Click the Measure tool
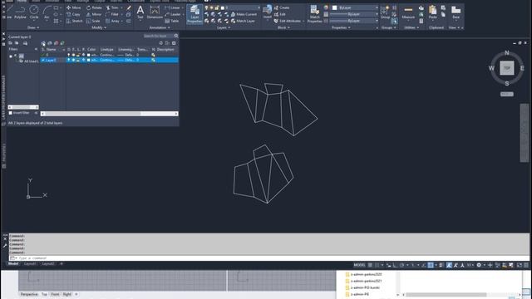The image size is (532, 299). (x=408, y=12)
